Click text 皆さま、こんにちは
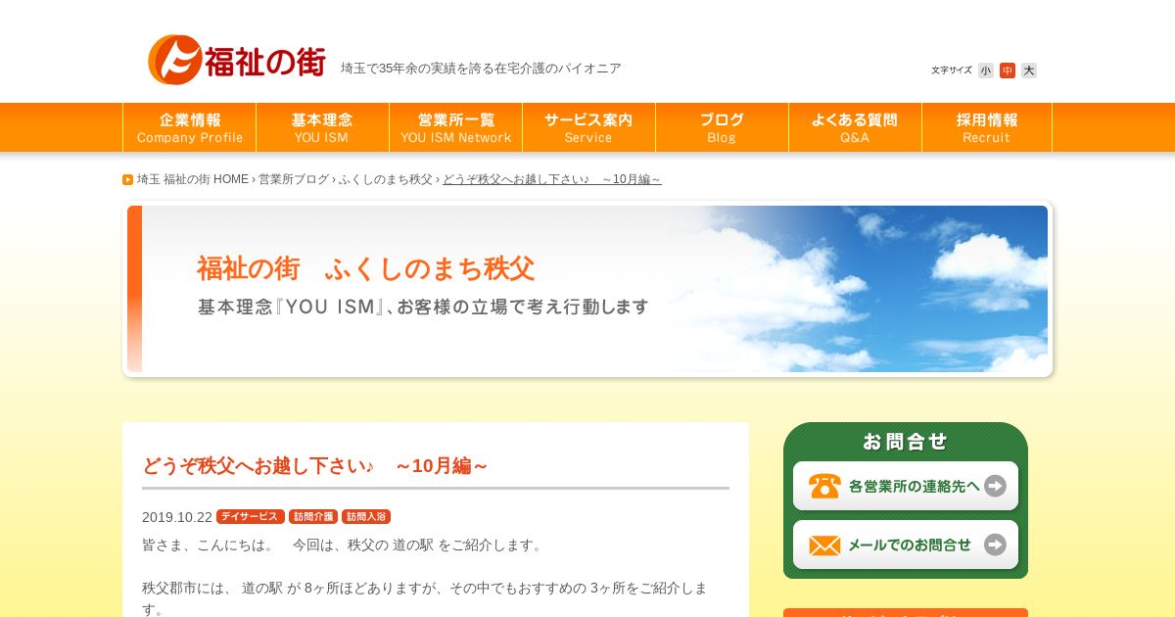The image size is (1175, 617). pyautogui.click(x=208, y=545)
